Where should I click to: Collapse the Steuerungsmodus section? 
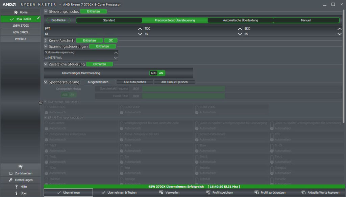click(x=46, y=11)
